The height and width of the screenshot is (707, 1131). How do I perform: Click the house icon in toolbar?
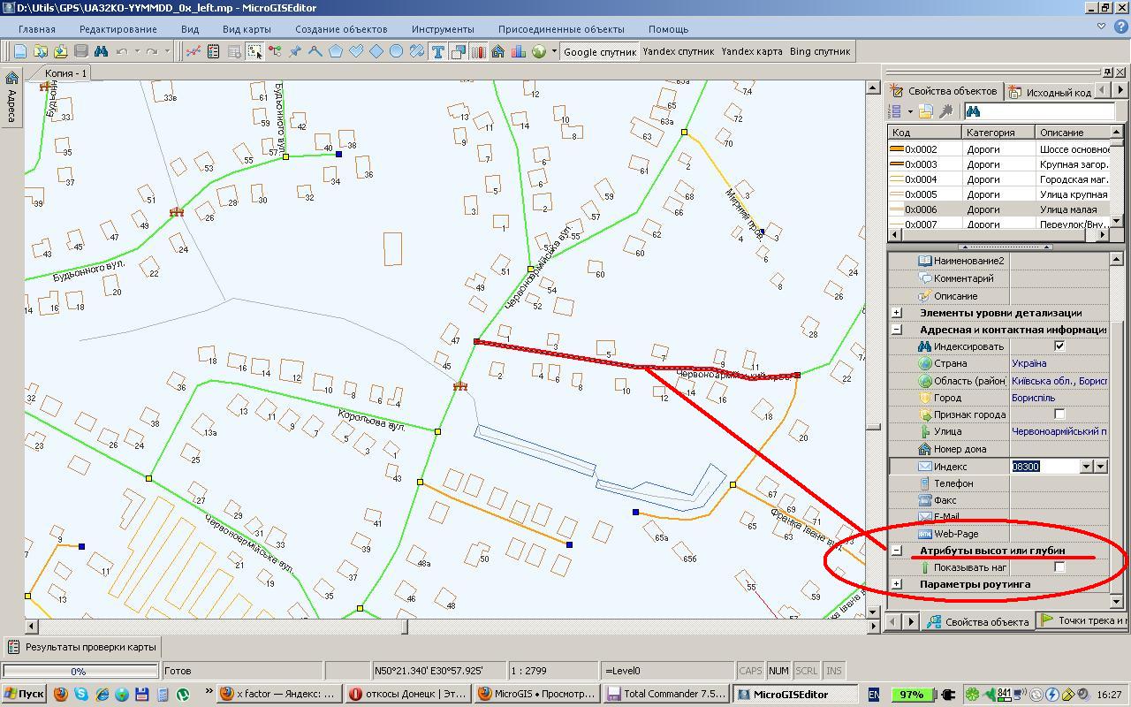click(x=498, y=51)
